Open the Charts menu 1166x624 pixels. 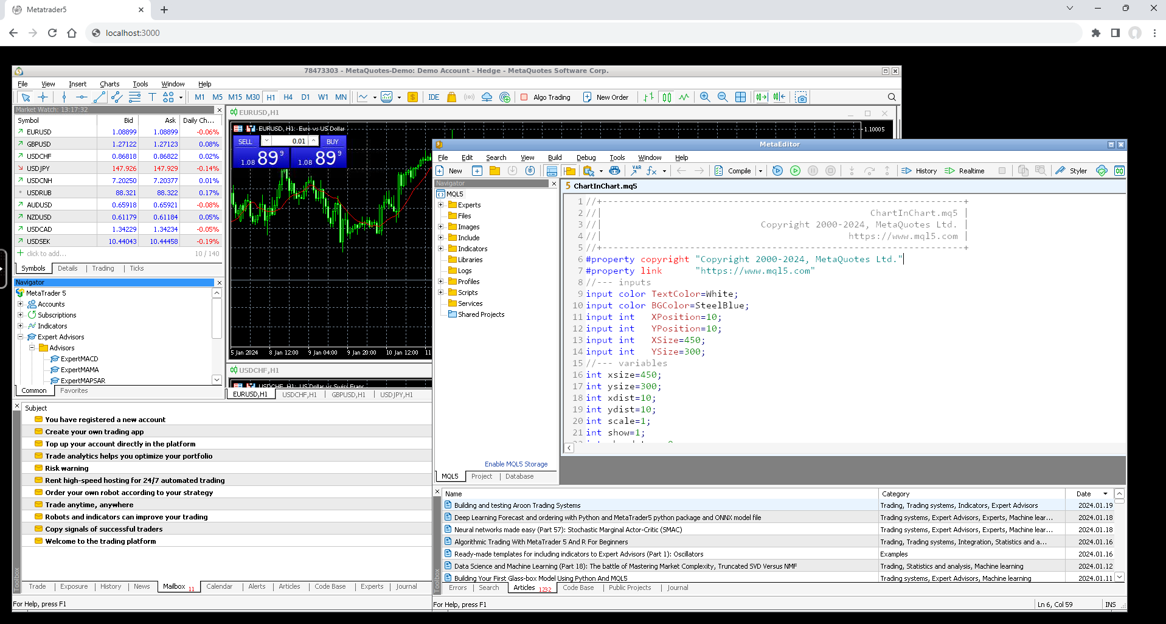pos(109,84)
